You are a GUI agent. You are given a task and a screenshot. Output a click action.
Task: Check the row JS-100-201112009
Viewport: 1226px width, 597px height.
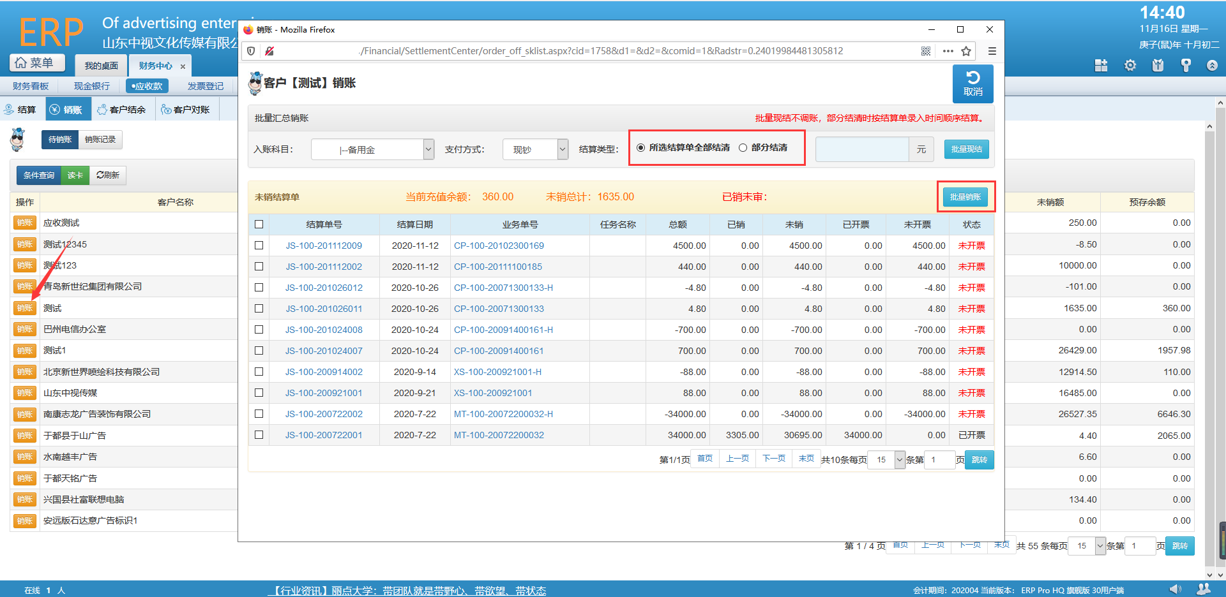pyautogui.click(x=259, y=246)
